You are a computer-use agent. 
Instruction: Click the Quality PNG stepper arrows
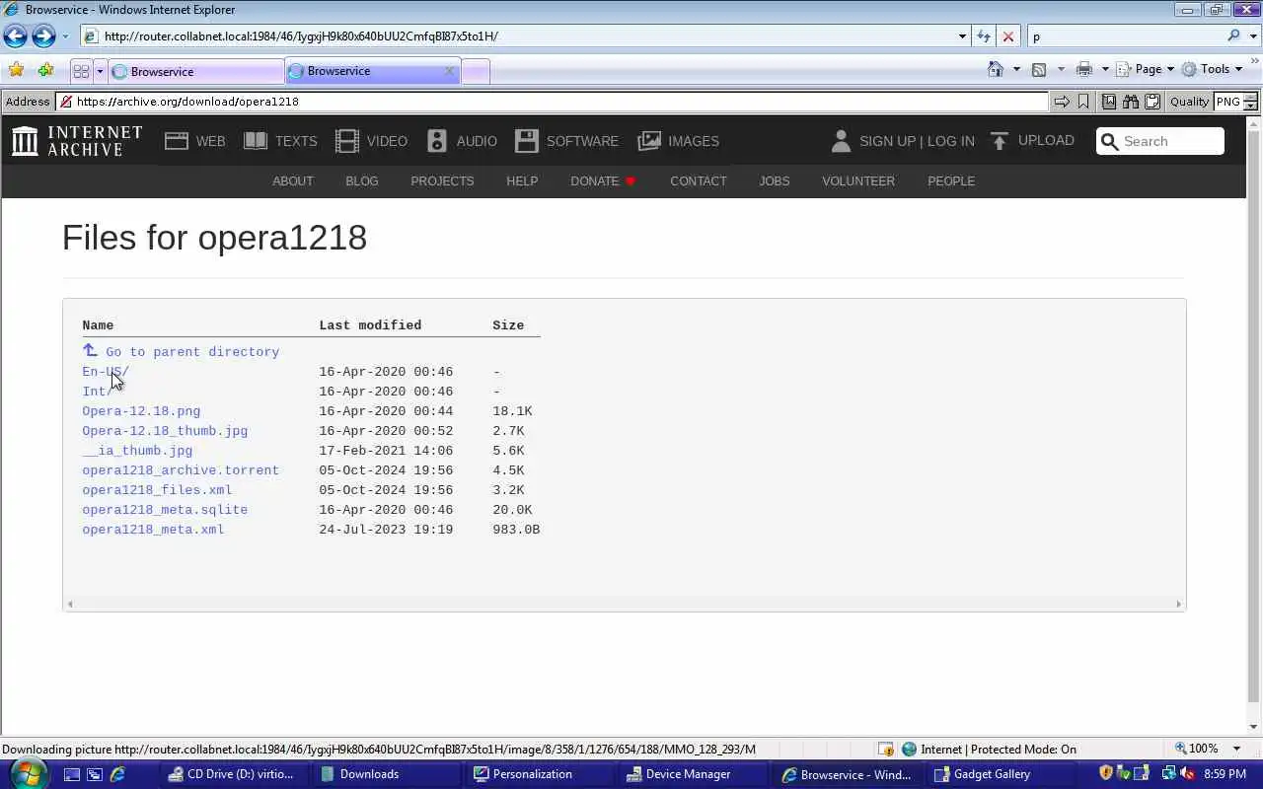(x=1250, y=102)
